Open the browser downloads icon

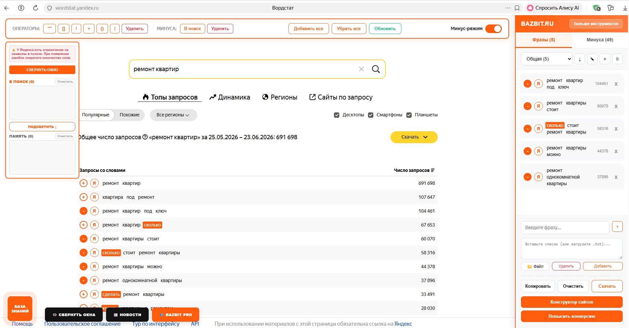click(625, 8)
